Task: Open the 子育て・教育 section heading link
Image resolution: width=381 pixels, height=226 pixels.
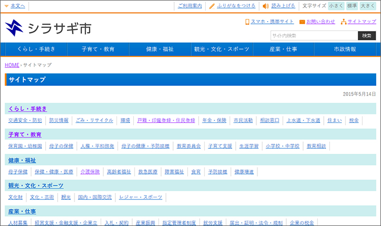Action: click(24, 134)
